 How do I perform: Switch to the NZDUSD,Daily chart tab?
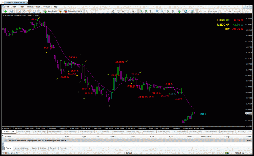pos(211,132)
